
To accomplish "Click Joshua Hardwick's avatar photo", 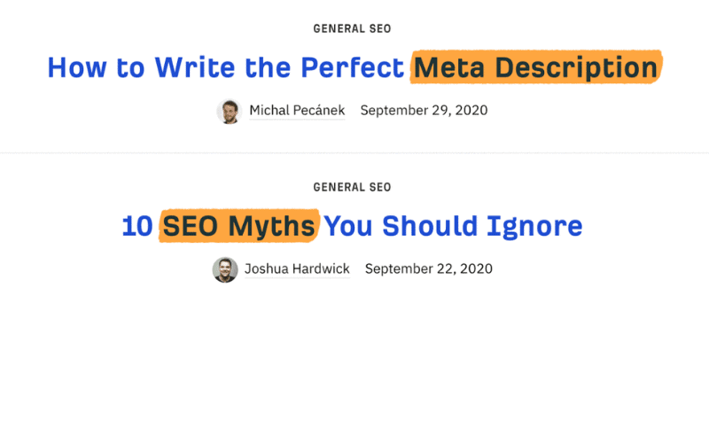I will point(225,270).
